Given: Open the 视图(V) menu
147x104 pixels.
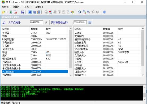Looking at the screenshot, I should pos(17,7).
